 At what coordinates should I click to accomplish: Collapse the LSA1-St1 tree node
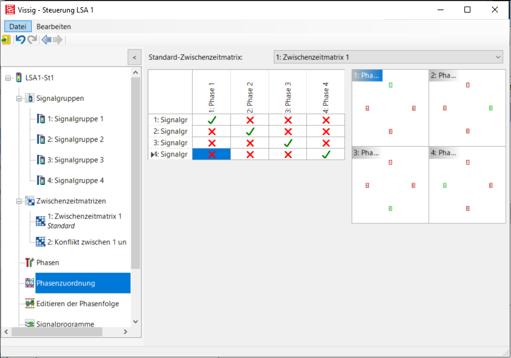click(8, 78)
